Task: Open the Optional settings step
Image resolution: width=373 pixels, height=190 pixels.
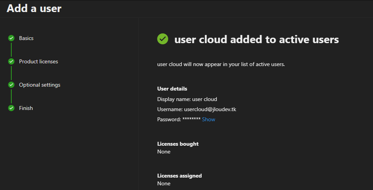Action: [40, 85]
